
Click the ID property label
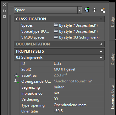[23, 64]
